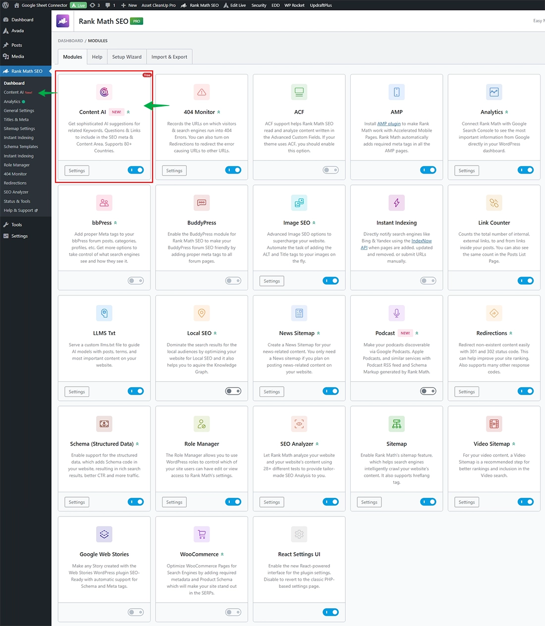This screenshot has width=545, height=626.
Task: Open the New dropdown in admin bar
Action: click(x=129, y=5)
